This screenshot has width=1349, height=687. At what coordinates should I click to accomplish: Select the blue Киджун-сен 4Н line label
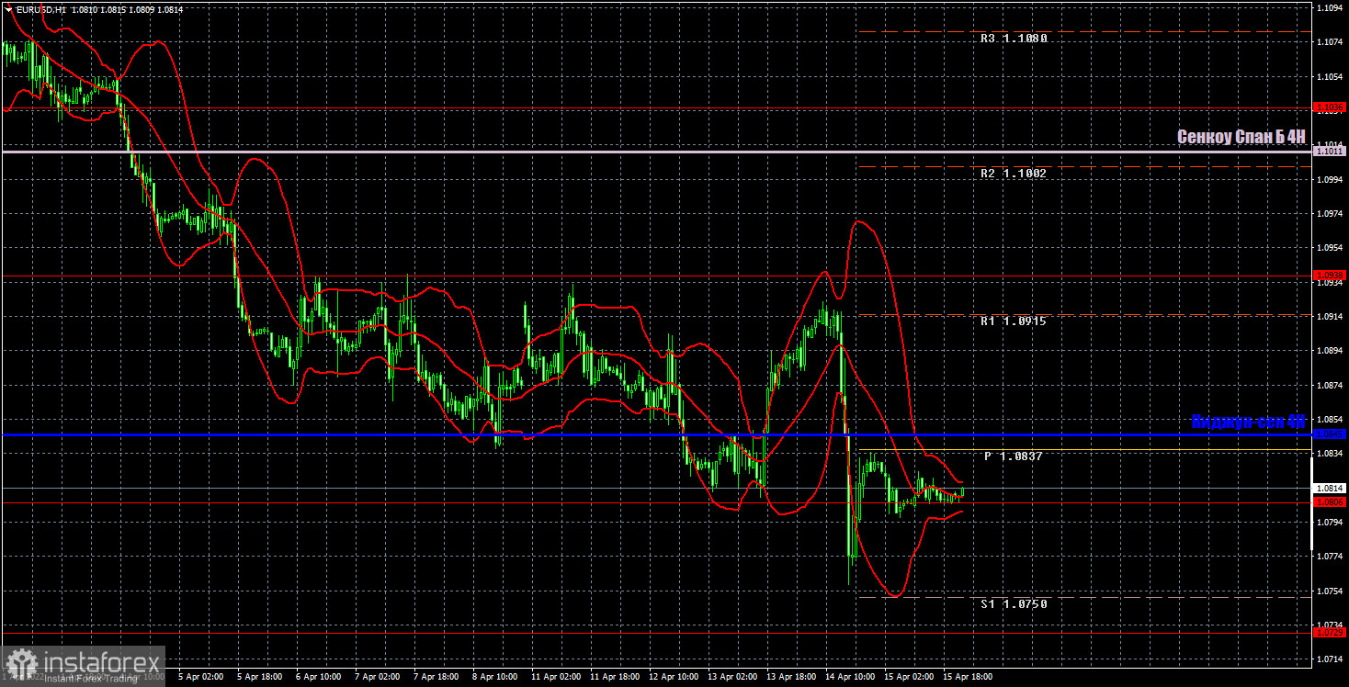pyautogui.click(x=1248, y=422)
